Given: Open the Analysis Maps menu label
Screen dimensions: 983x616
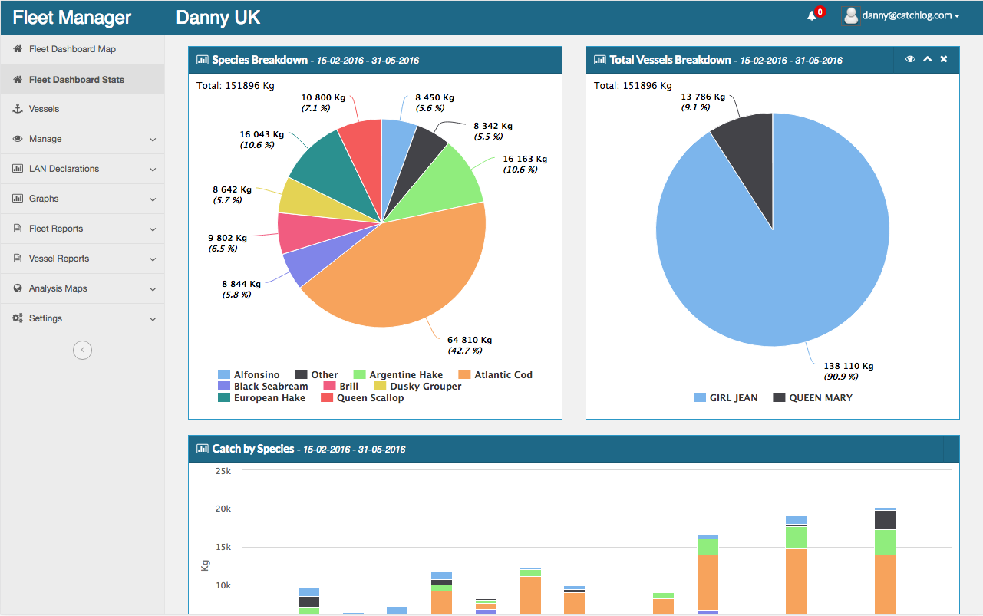Looking at the screenshot, I should [58, 288].
